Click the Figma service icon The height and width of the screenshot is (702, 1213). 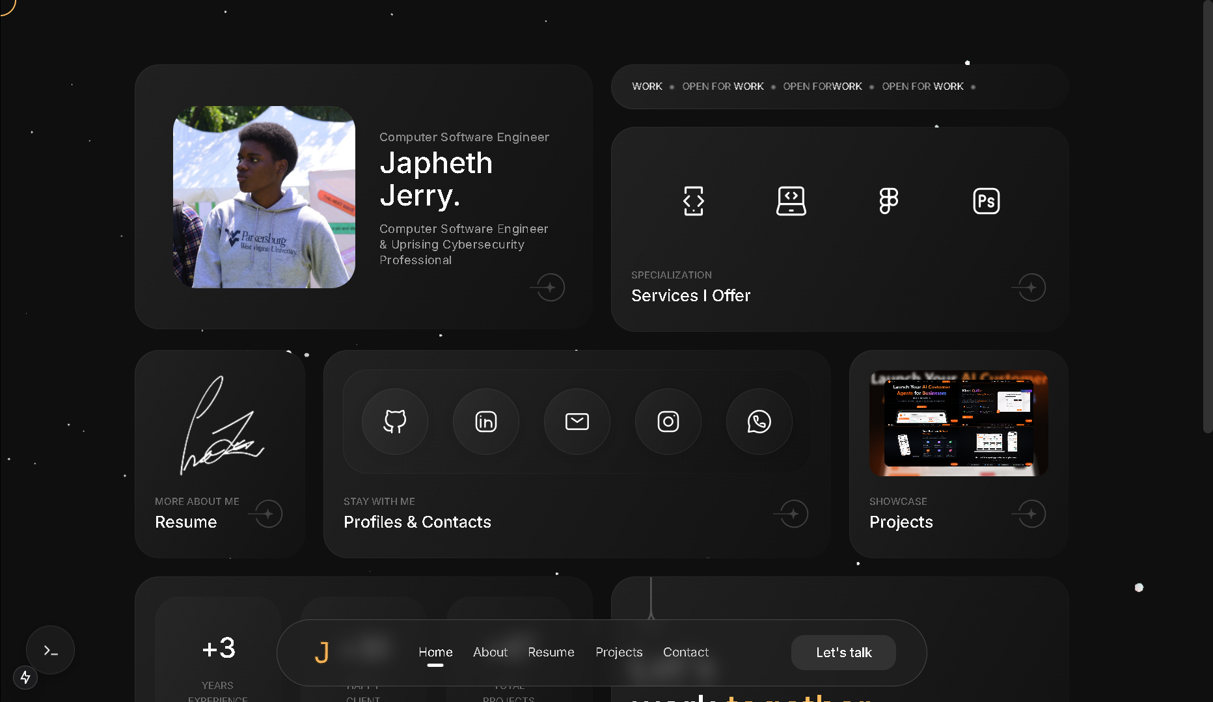[888, 201]
